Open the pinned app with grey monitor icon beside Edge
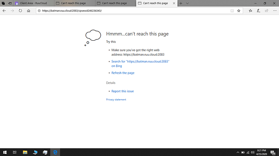279x156 pixels. pos(45,152)
